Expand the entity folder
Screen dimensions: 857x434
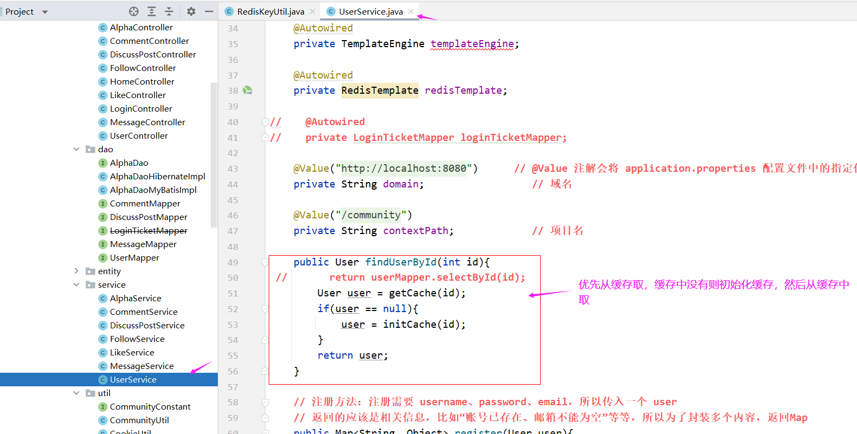pos(76,271)
